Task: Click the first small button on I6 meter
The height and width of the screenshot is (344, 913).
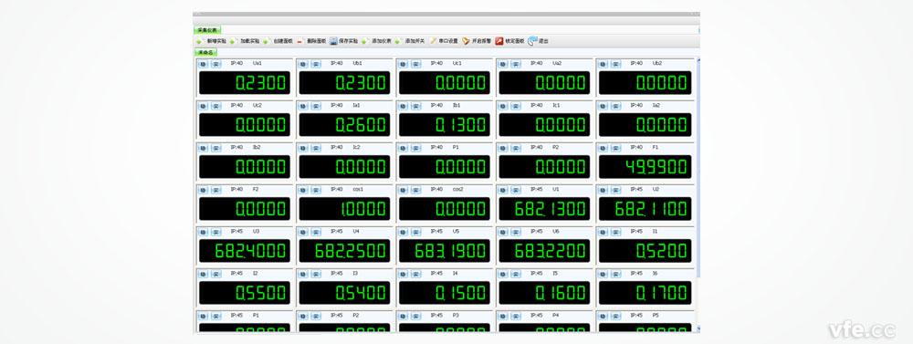Action: click(603, 274)
